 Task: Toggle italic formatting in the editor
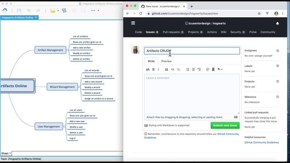tap(159, 69)
